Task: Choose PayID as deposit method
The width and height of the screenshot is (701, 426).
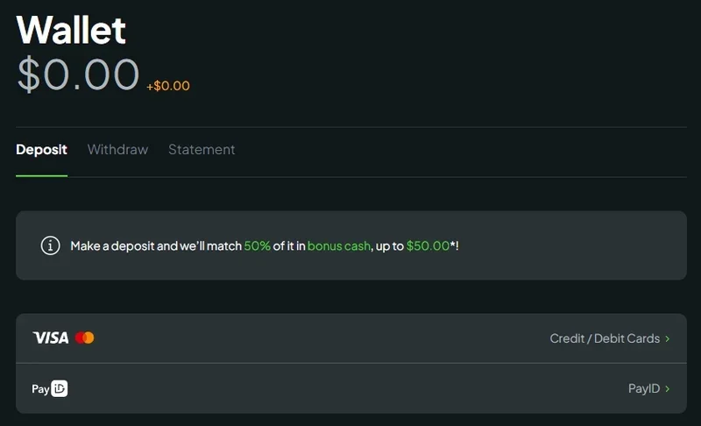Action: 351,388
